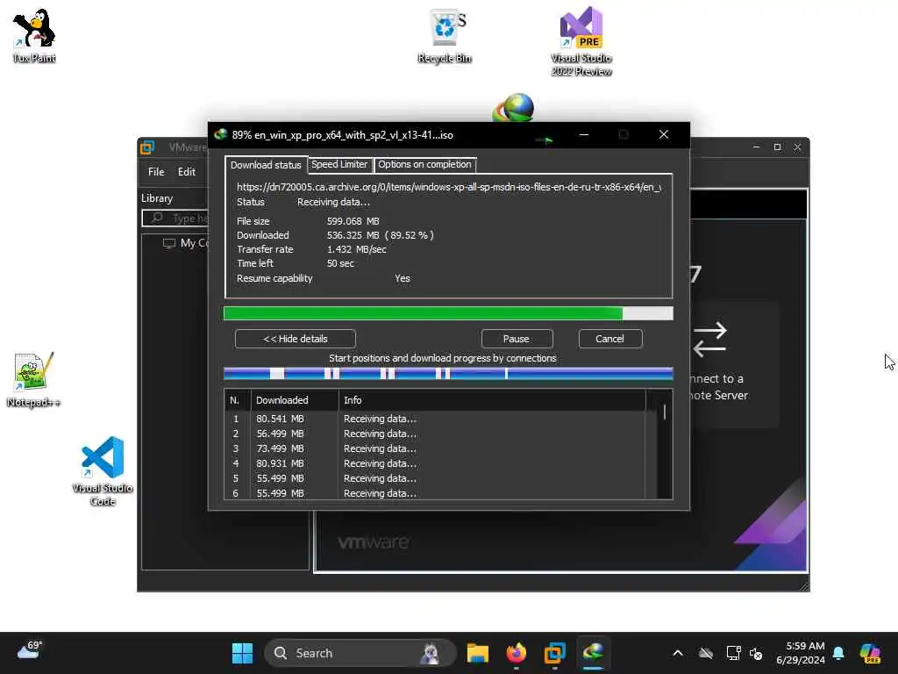Click the IDM globe icon above the dialog
This screenshot has height=674, width=898.
coord(514,107)
